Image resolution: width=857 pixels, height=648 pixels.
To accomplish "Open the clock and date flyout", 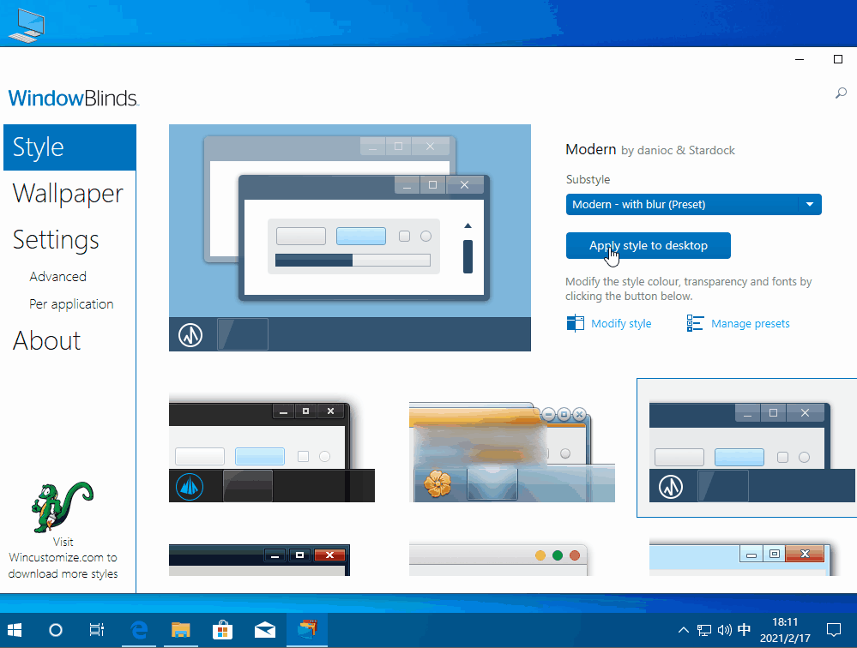I will (785, 630).
